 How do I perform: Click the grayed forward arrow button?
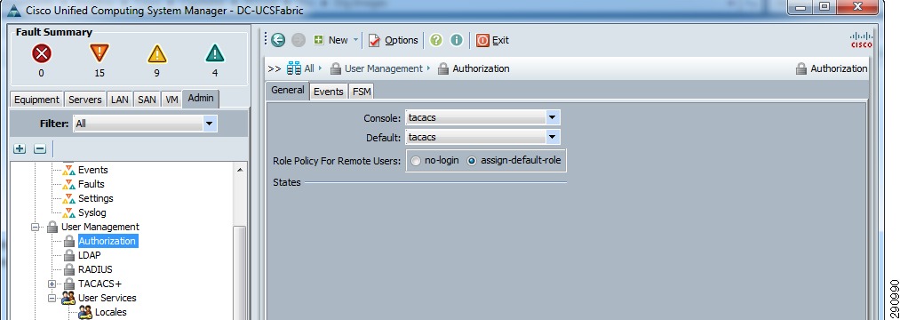click(299, 40)
